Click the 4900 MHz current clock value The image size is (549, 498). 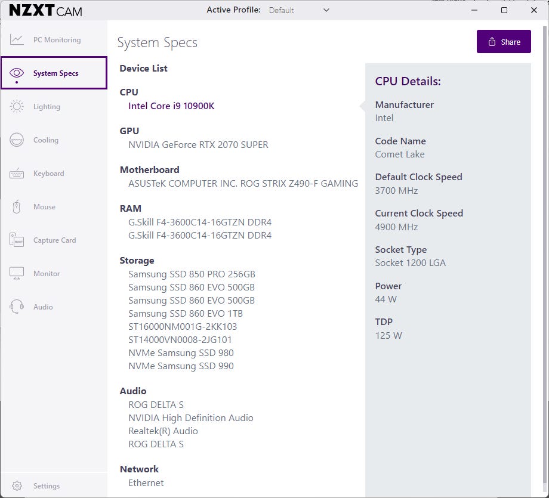click(396, 227)
